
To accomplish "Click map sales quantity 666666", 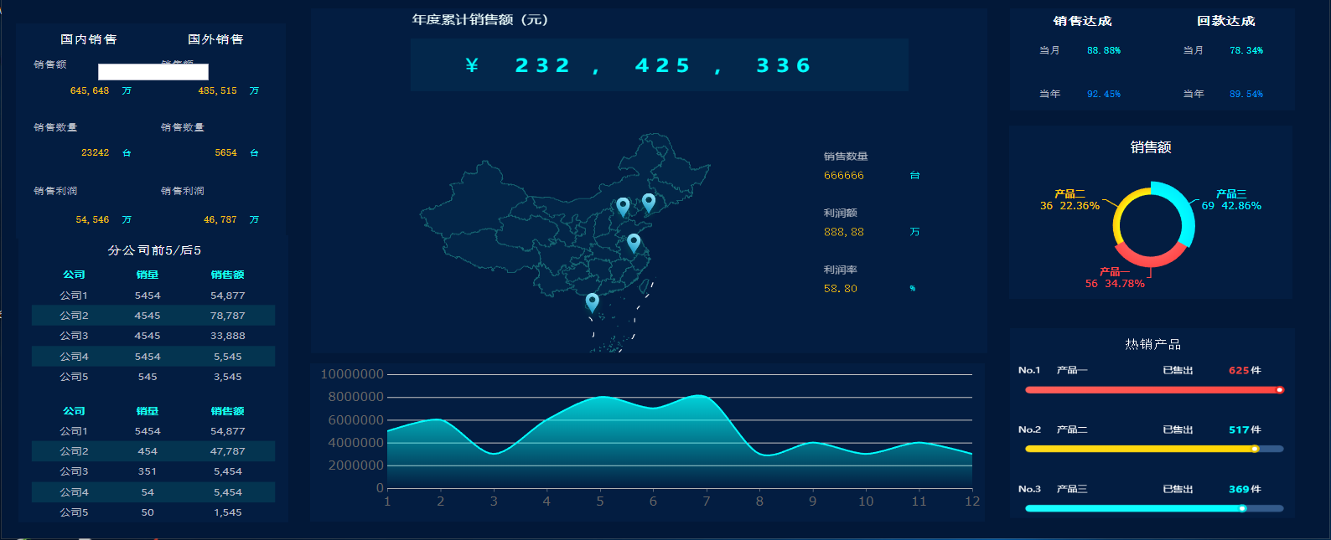I will click(x=844, y=175).
